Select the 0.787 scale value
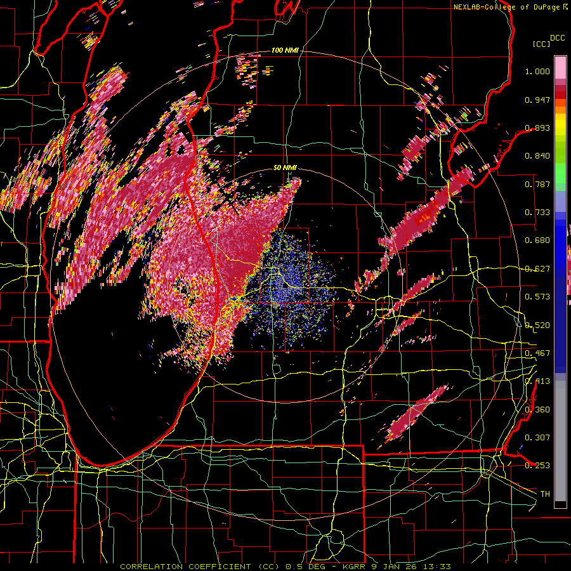Viewport: 571px width, 571px height. tap(537, 184)
